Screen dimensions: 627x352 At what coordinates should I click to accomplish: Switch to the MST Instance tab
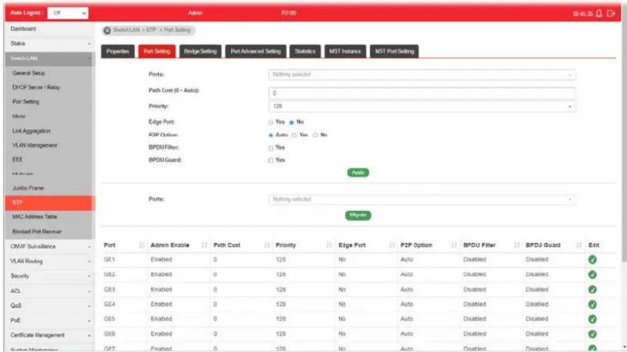point(345,51)
